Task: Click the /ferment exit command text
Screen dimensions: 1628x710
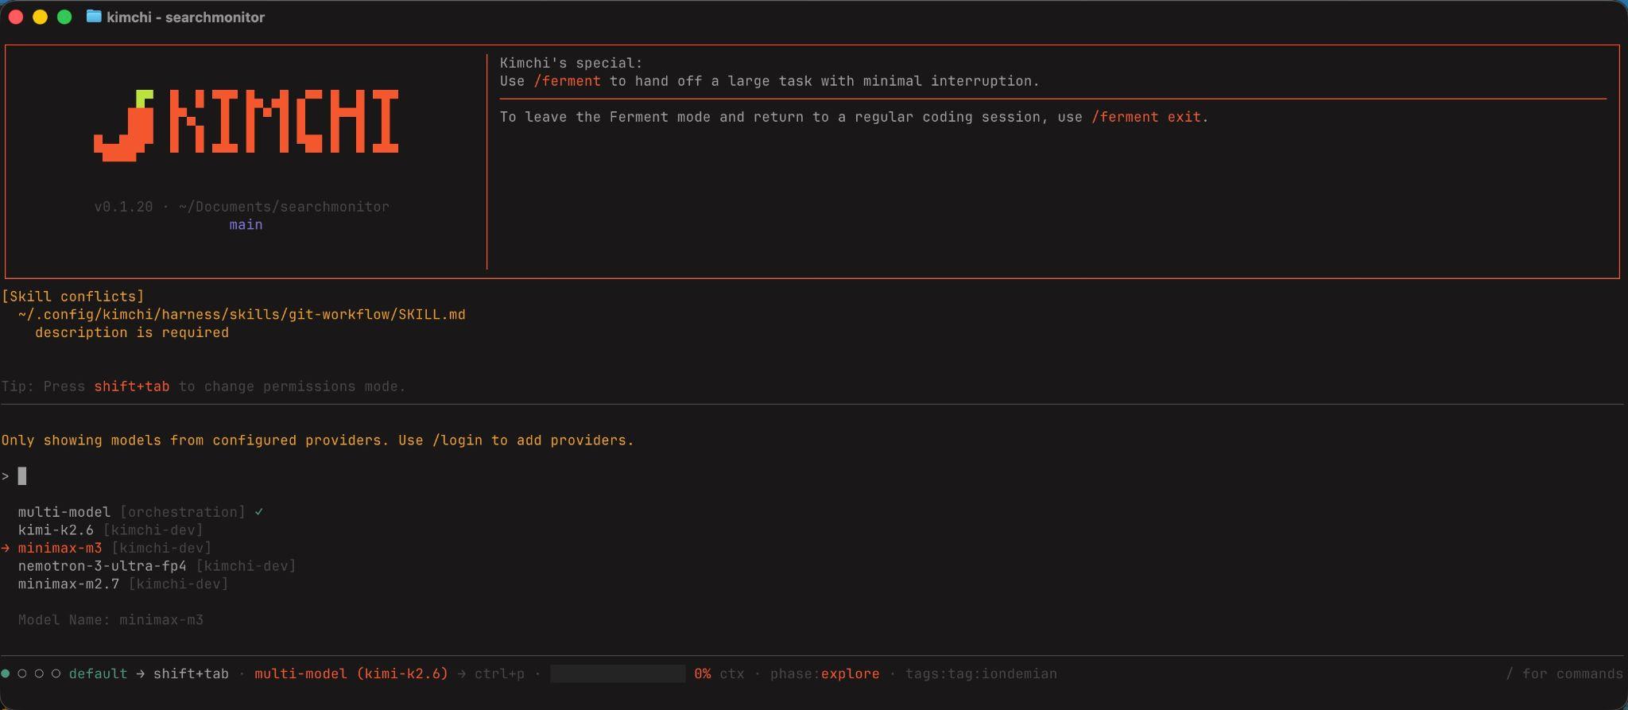Action: pos(1145,117)
